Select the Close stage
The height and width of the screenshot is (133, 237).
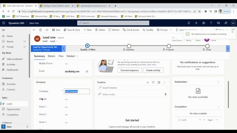(x=207, y=46)
